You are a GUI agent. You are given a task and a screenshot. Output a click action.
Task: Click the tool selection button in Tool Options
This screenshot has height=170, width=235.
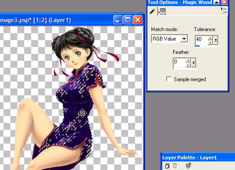224,11
